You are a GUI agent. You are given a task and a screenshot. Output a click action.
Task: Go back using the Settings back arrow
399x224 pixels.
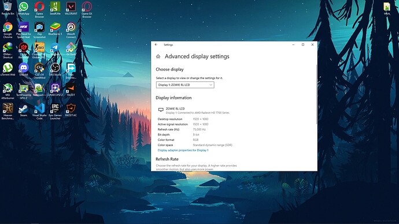156,44
